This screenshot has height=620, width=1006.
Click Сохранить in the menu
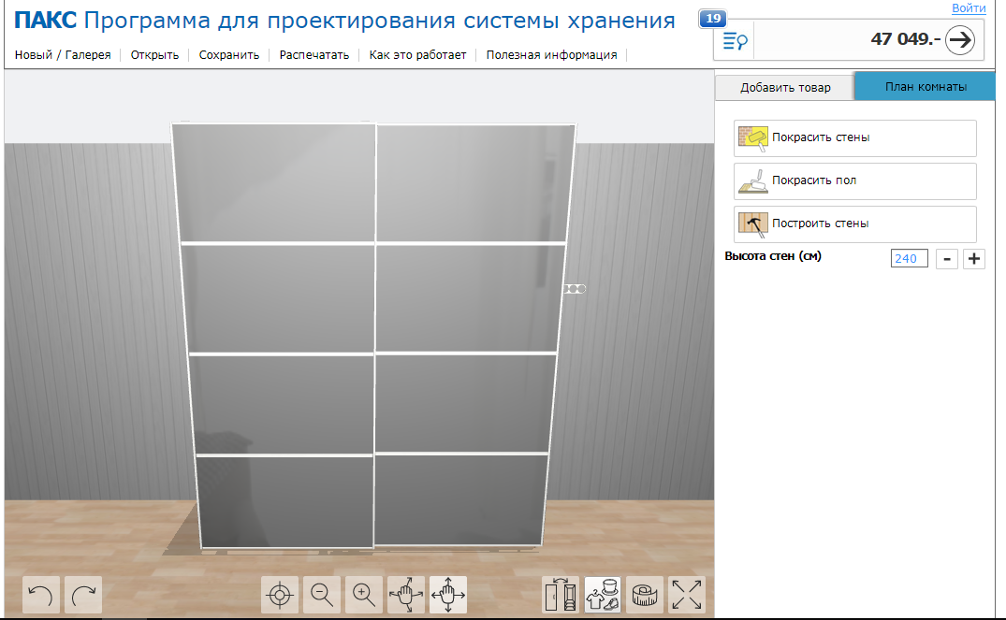[x=229, y=55]
